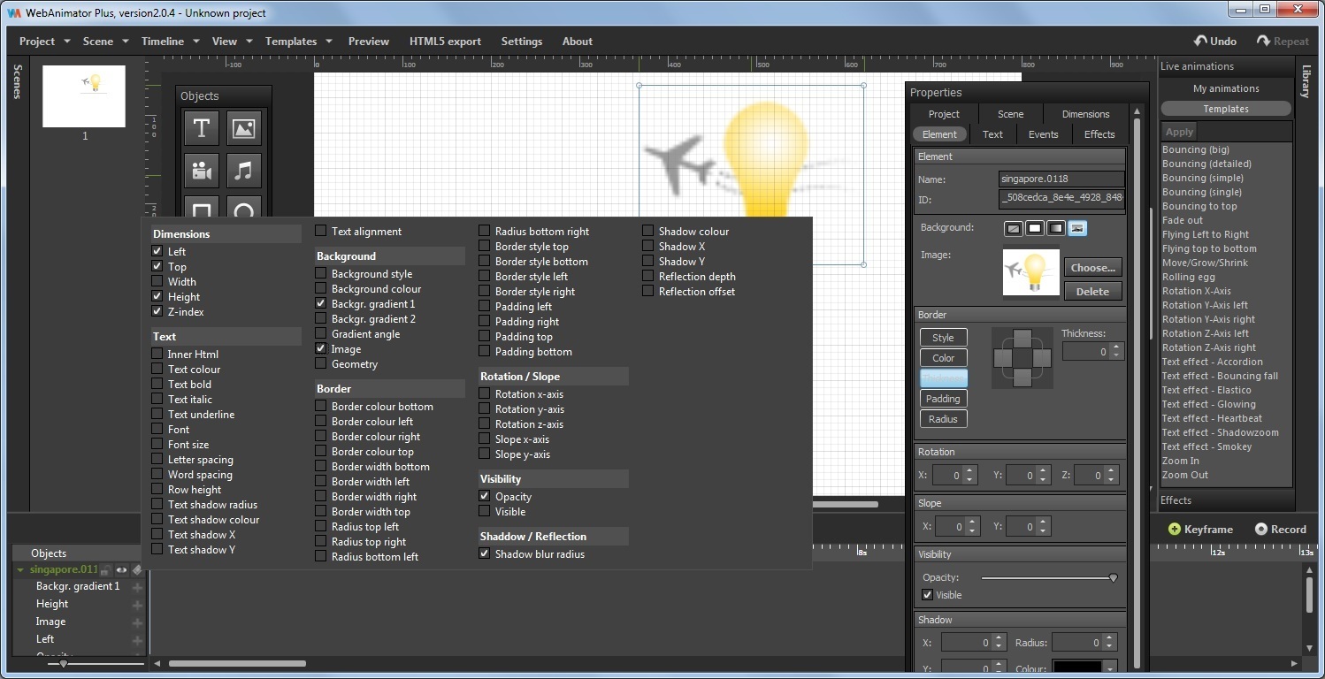
Task: Choose the solid colour background icon
Action: tap(1035, 228)
